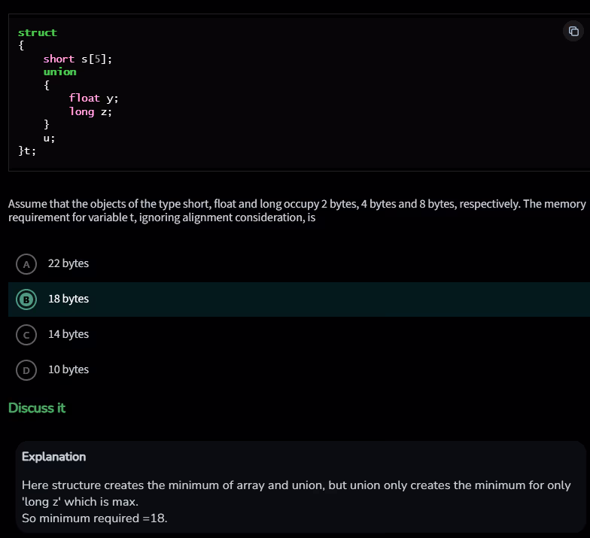Screen dimensions: 590x538
Task: Click the 'union' keyword in code
Action: 59,71
